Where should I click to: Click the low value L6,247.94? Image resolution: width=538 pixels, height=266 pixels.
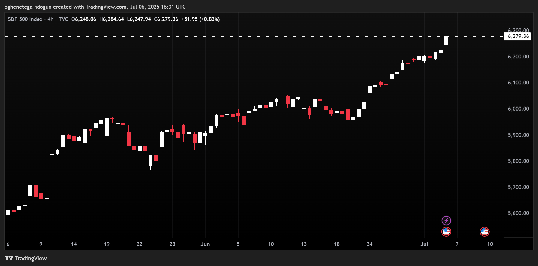click(x=139, y=19)
